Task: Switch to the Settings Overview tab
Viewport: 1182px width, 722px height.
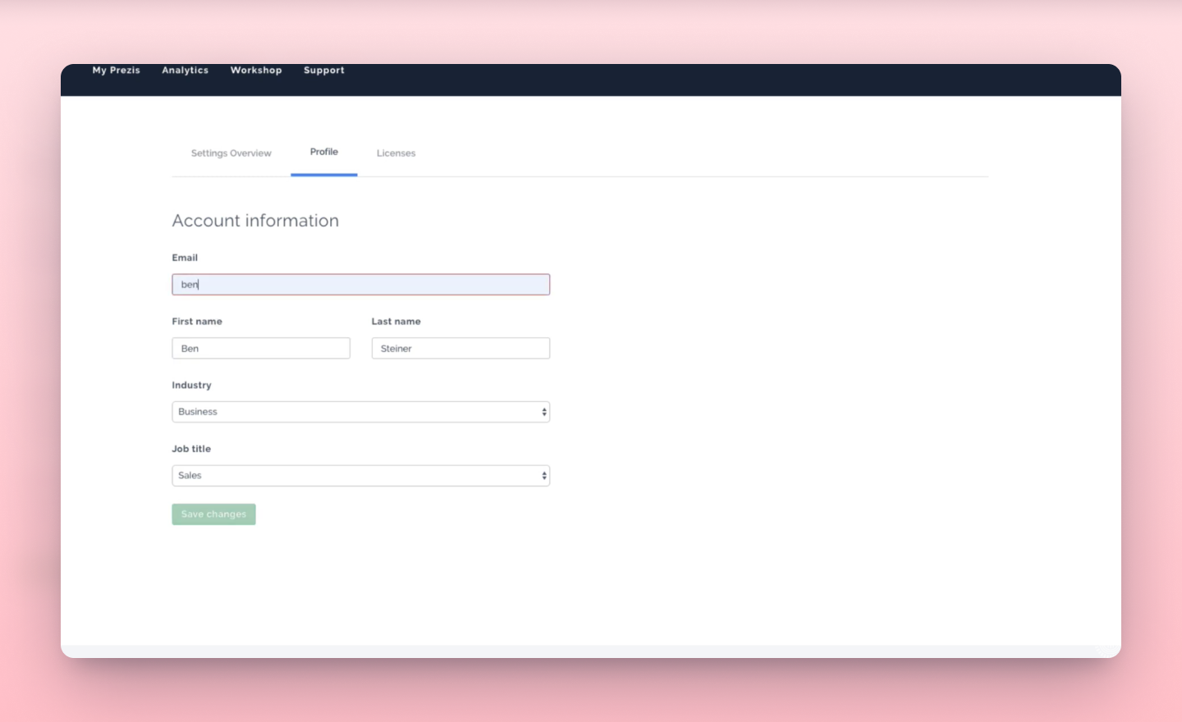Action: point(231,153)
